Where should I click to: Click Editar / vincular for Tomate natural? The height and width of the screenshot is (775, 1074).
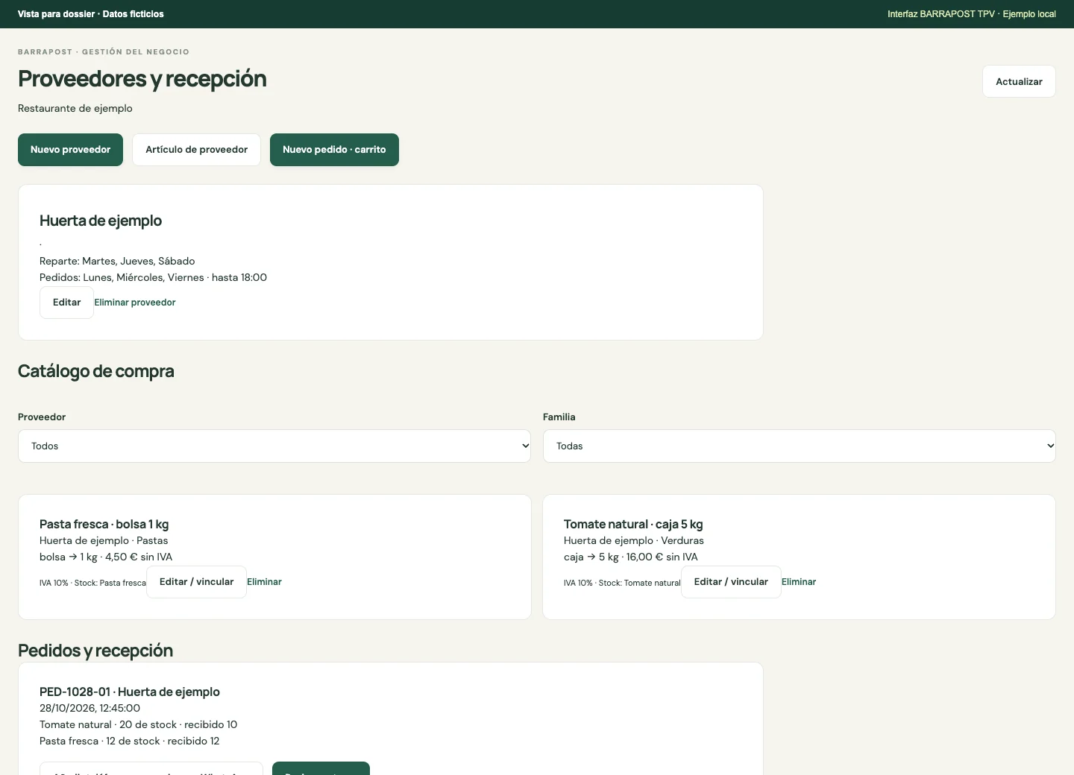(x=731, y=582)
